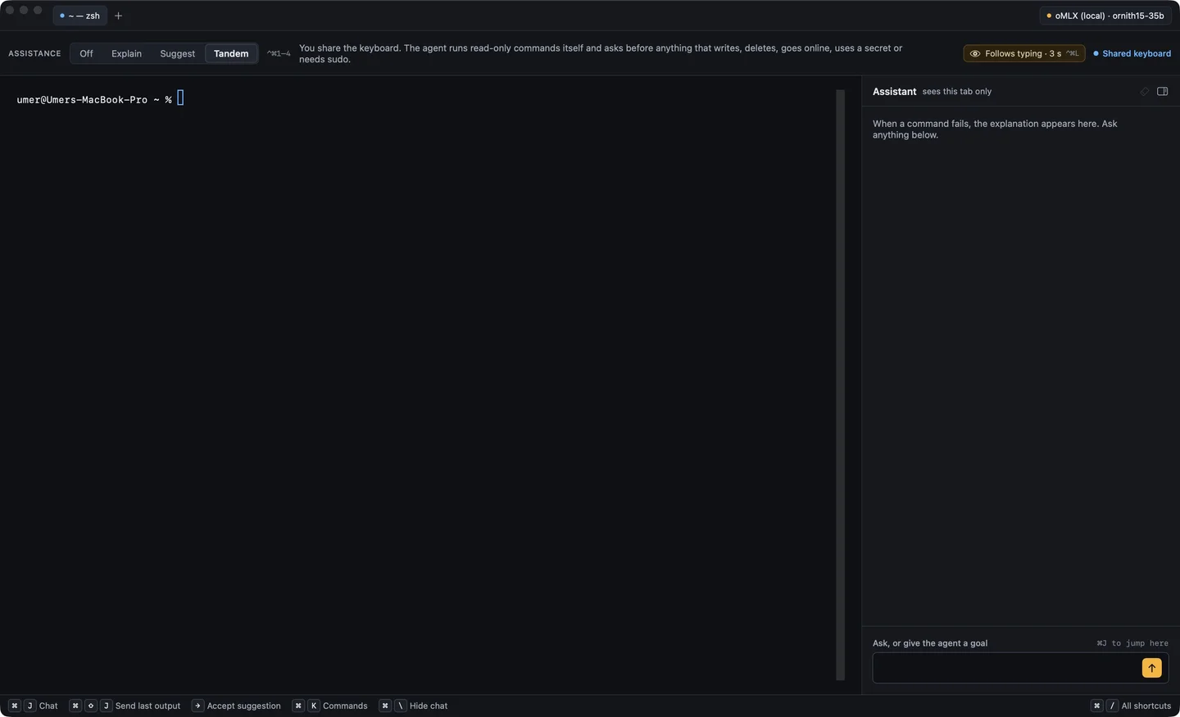Switch assistance mode to Suggest
This screenshot has height=717, width=1180.
178,53
